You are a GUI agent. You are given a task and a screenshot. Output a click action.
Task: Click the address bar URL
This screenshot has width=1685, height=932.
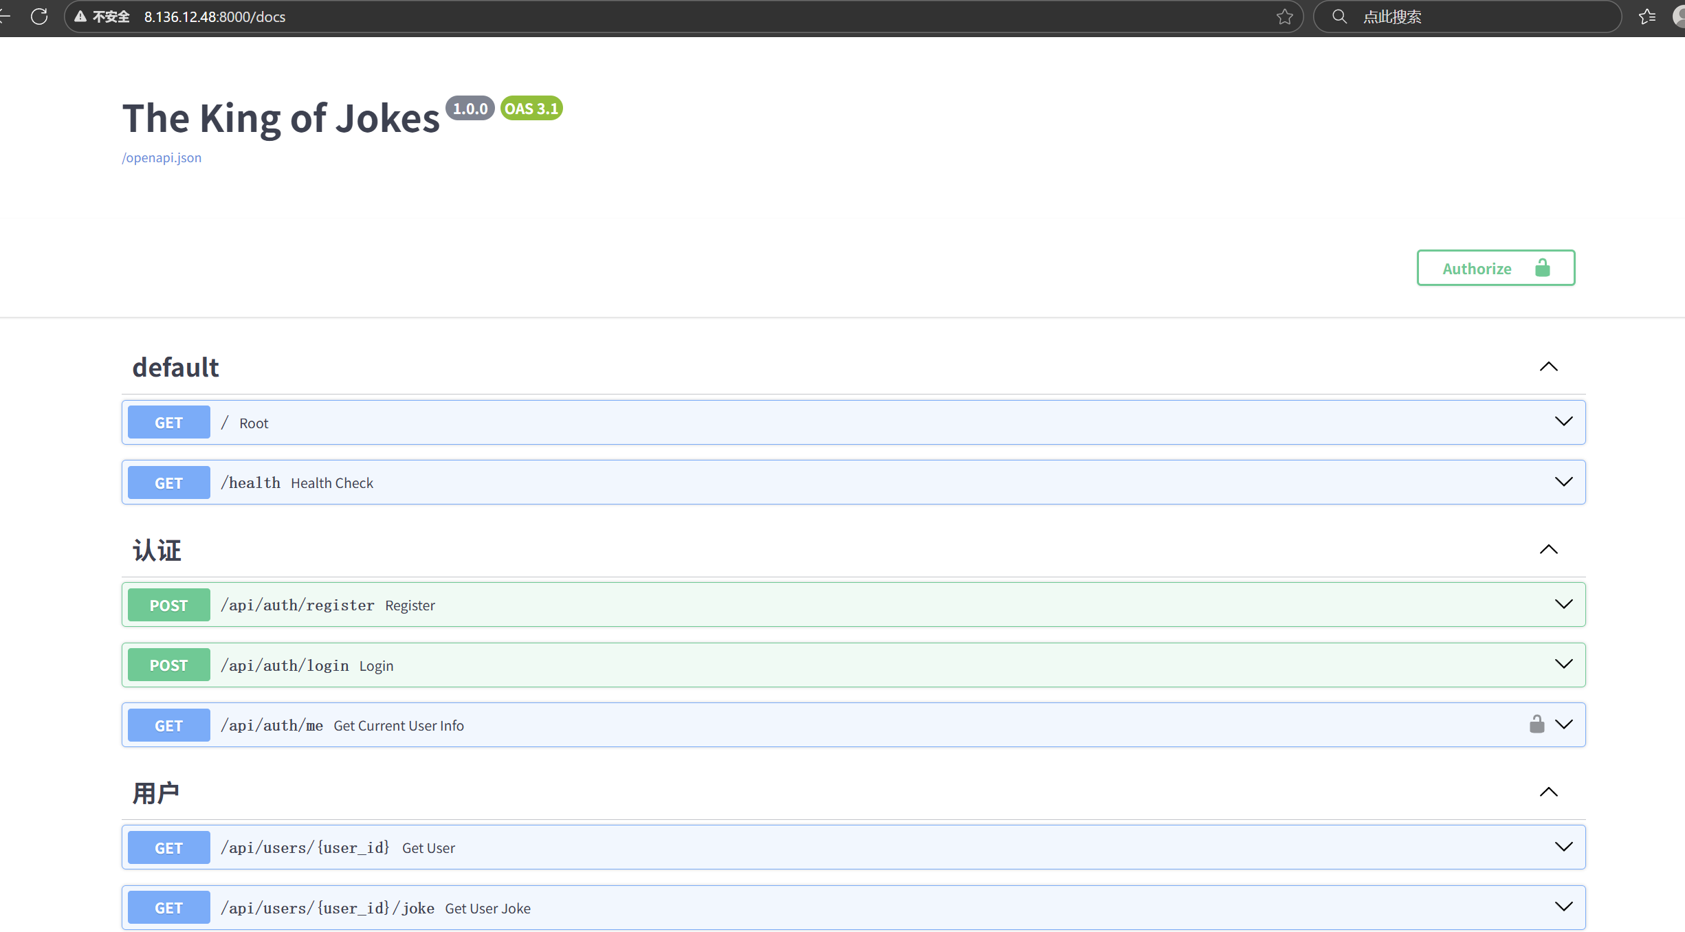coord(214,16)
